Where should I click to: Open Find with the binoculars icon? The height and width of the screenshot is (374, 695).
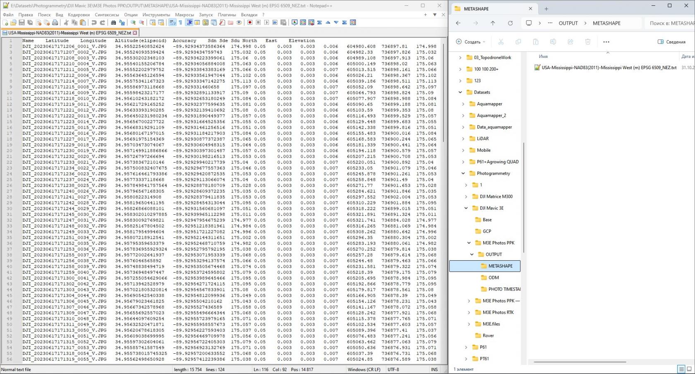point(113,22)
